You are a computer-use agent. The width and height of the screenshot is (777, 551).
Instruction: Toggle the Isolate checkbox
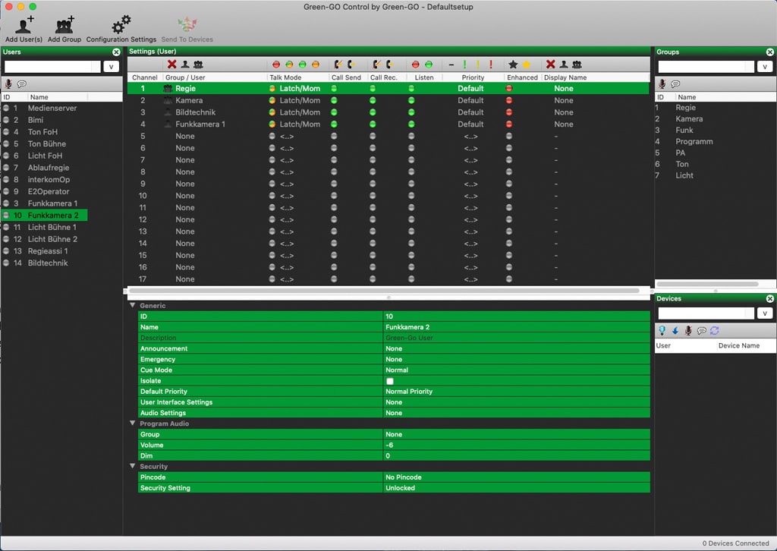coord(390,381)
